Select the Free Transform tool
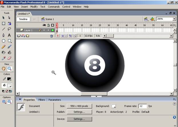 pos(3,23)
